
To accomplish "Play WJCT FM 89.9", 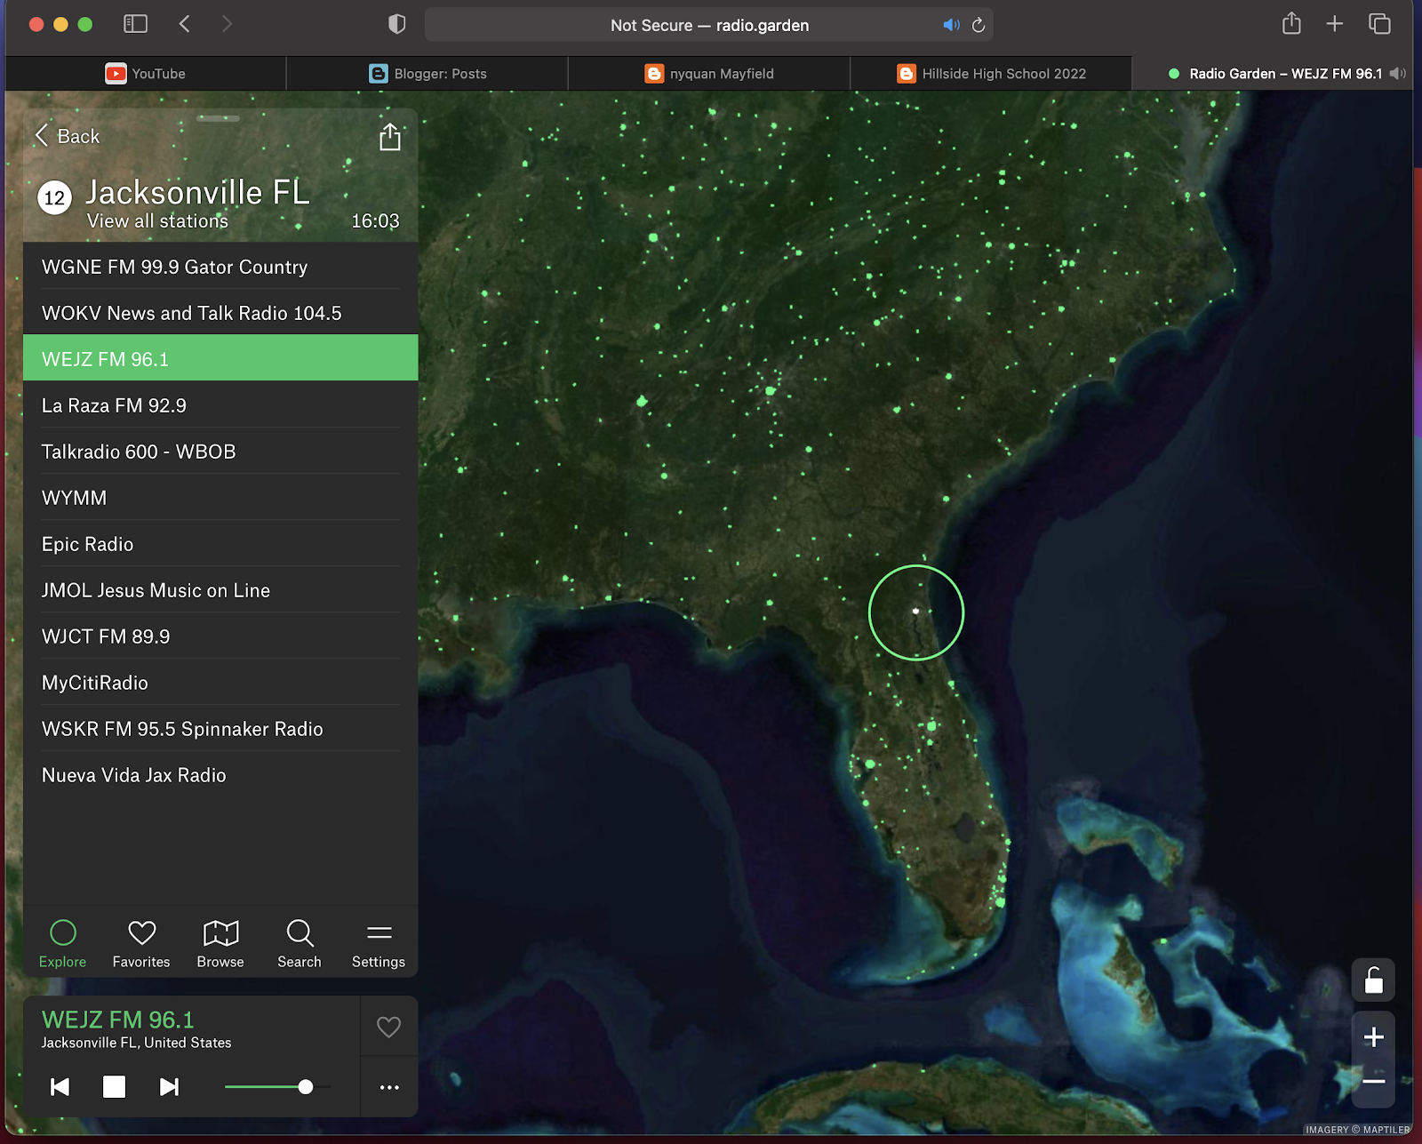I will [220, 636].
